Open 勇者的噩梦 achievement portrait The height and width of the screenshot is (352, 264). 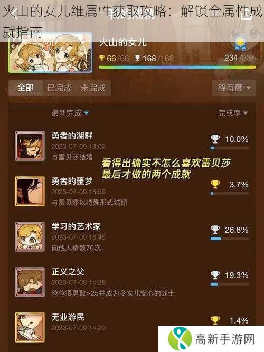[30, 191]
